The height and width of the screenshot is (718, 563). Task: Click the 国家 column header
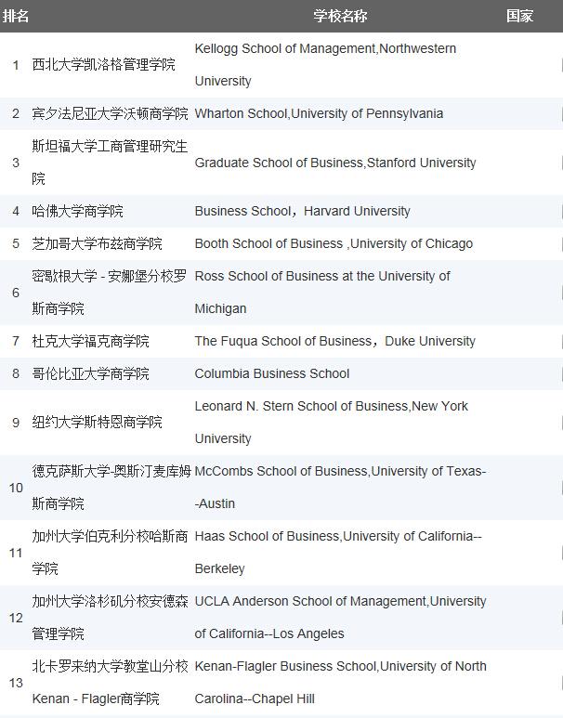pos(519,16)
